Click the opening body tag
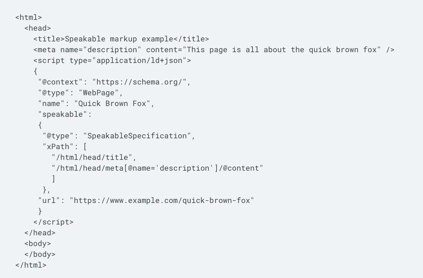Image resolution: width=423 pixels, height=278 pixels. coord(38,244)
